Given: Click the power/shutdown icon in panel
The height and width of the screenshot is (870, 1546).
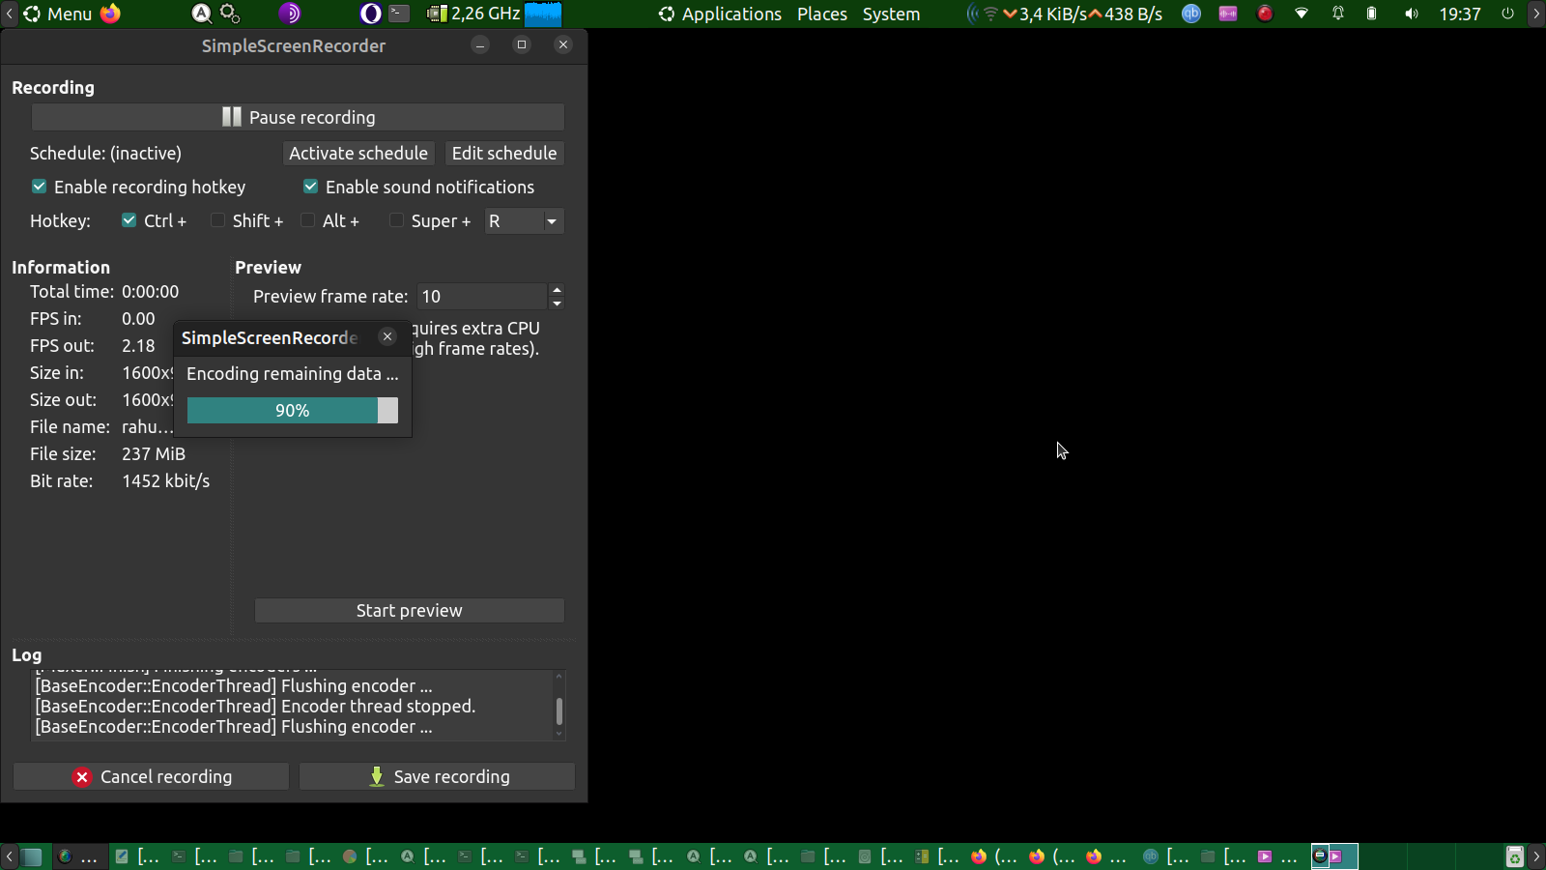Looking at the screenshot, I should click(1507, 14).
